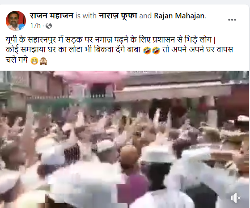This screenshot has width=250, height=208.
Task: Click the blue verified badge on avatar
Action: click(21, 27)
